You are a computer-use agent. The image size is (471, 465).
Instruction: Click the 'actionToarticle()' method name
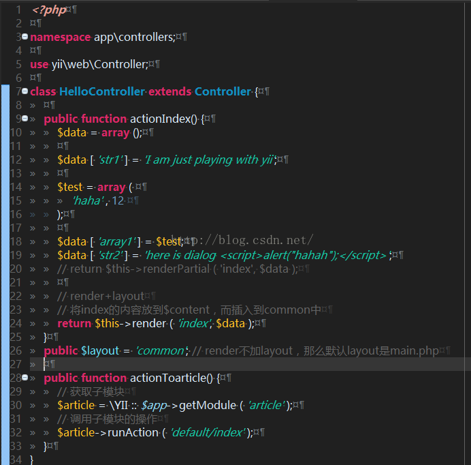click(x=172, y=378)
